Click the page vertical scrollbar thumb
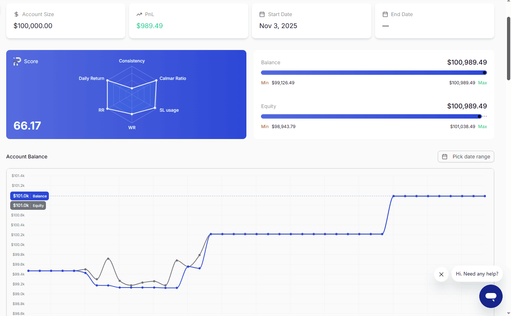Viewport: 511px width, 316px height. [x=508, y=48]
